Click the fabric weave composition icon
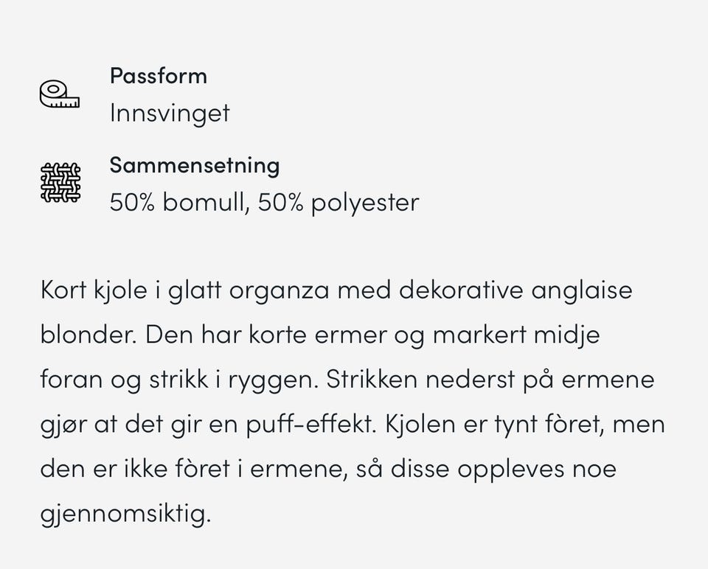708x569 pixels. coord(60,182)
